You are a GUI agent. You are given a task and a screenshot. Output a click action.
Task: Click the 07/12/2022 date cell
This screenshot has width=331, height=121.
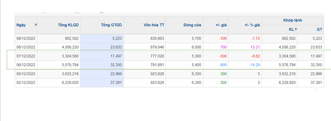[26, 56]
